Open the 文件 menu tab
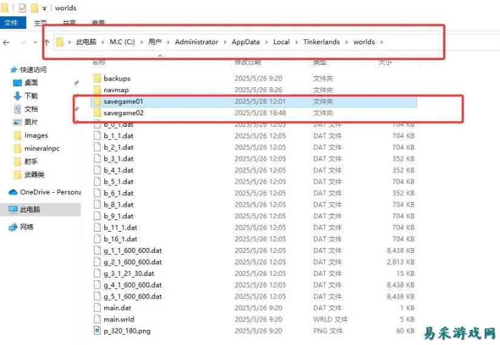 (12, 22)
